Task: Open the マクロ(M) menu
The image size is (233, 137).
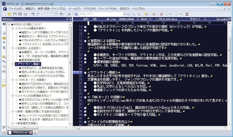Action: point(89,9)
